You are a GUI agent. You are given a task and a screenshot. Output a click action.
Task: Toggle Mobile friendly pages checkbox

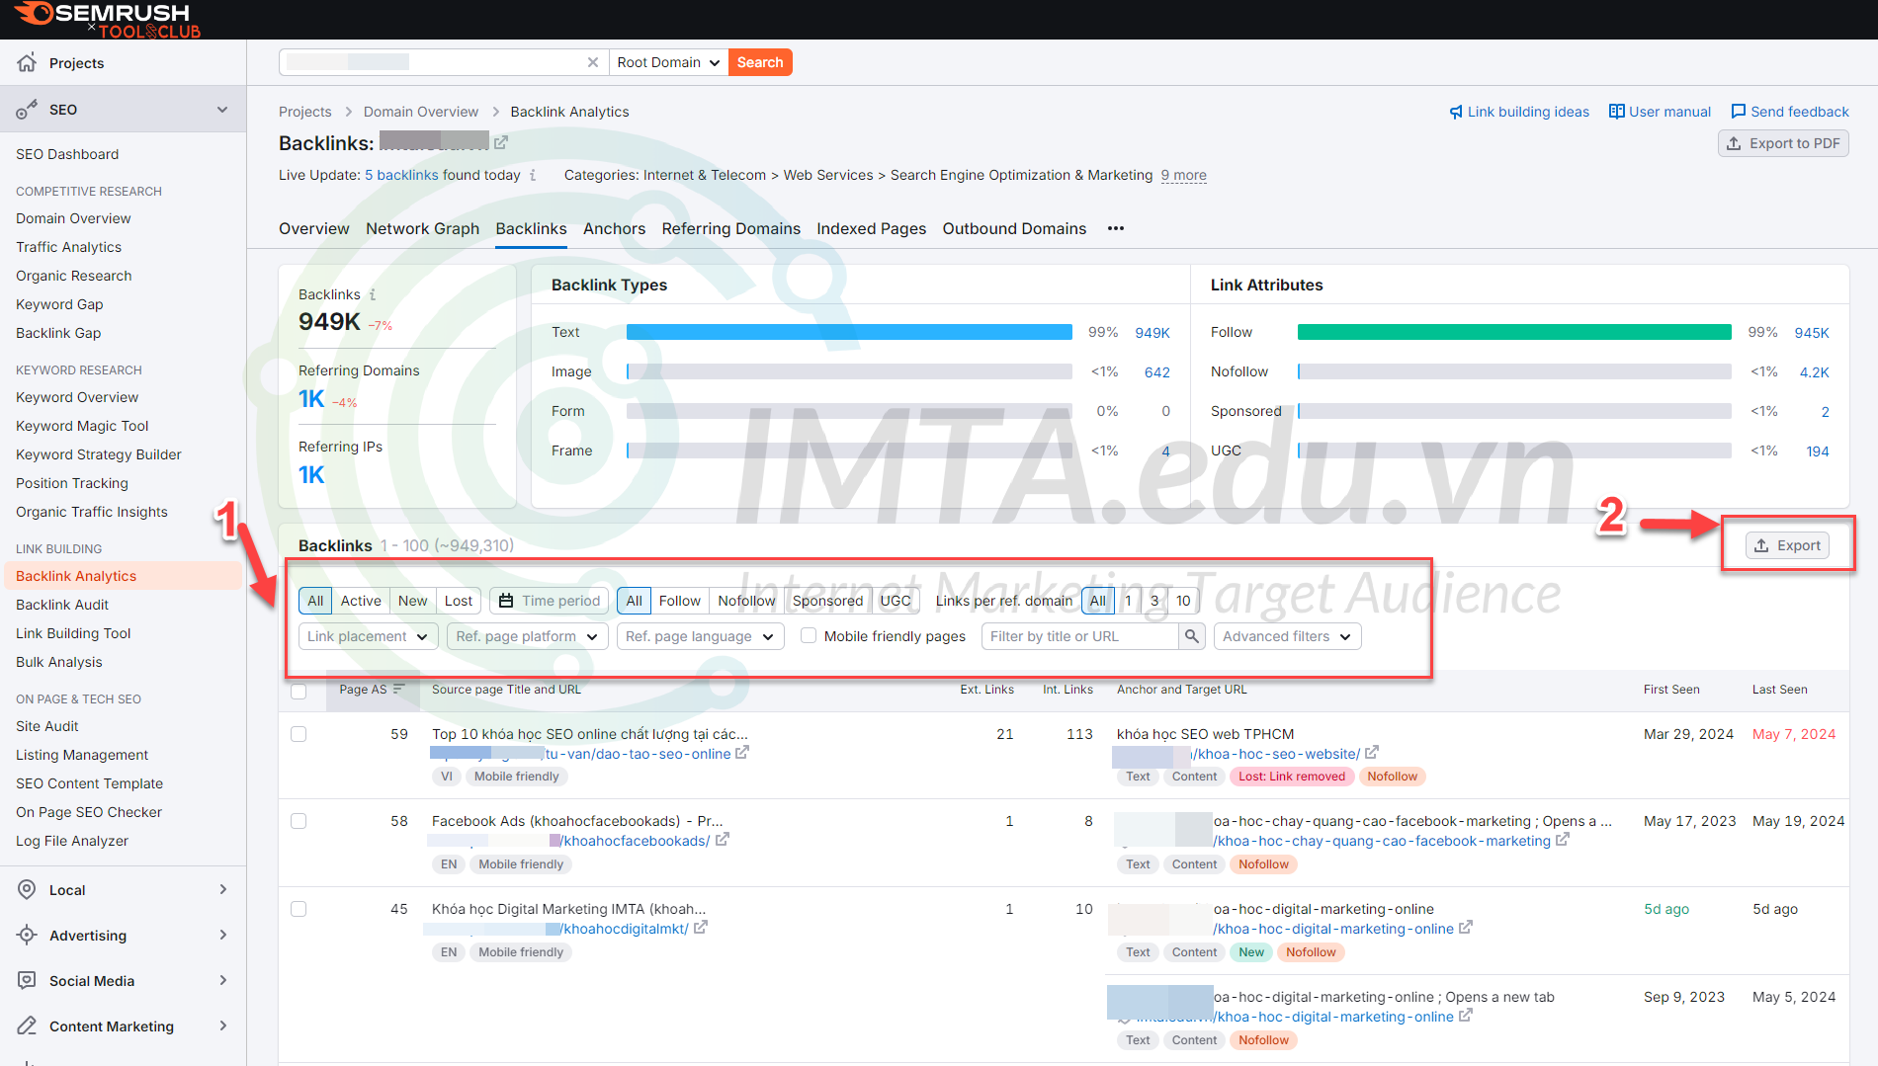point(809,635)
